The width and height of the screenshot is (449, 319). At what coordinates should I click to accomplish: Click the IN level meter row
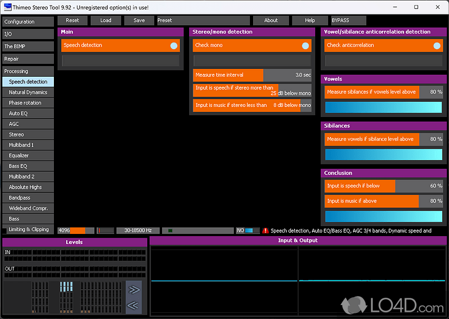(x=75, y=256)
